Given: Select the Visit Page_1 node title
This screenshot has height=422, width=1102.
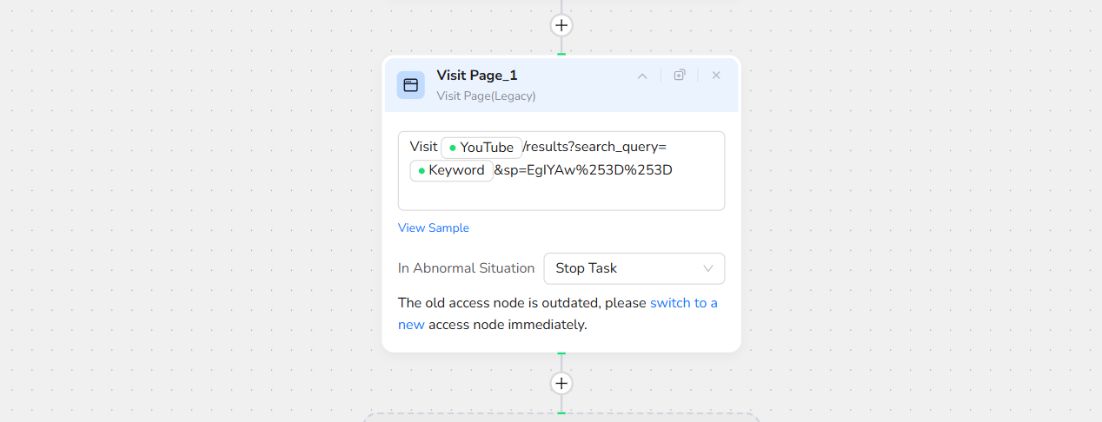Looking at the screenshot, I should (477, 76).
